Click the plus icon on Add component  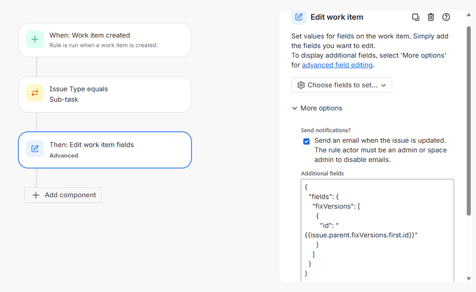coord(36,195)
